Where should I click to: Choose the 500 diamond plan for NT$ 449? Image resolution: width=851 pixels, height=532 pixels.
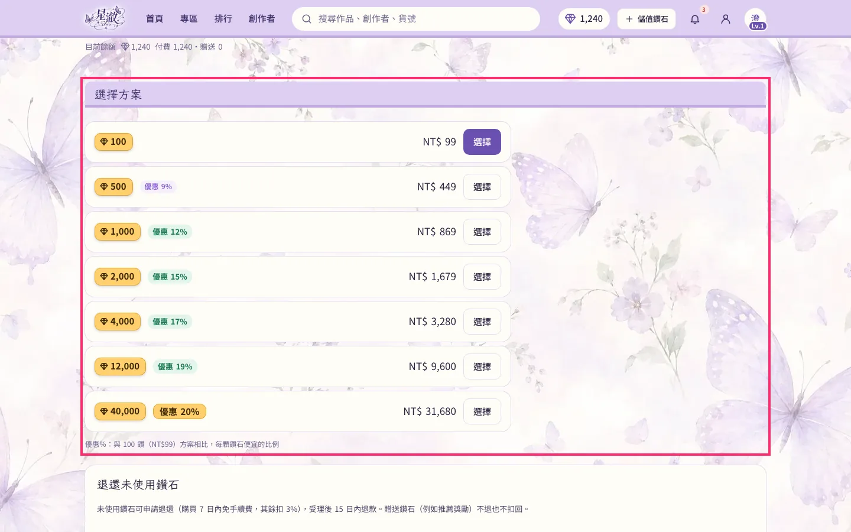(482, 187)
